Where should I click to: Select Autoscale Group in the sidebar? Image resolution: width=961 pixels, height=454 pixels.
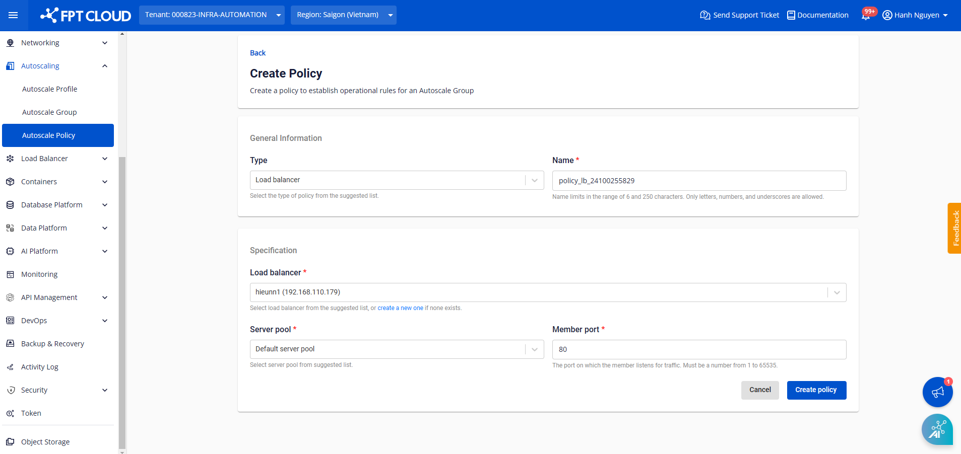pyautogui.click(x=49, y=112)
